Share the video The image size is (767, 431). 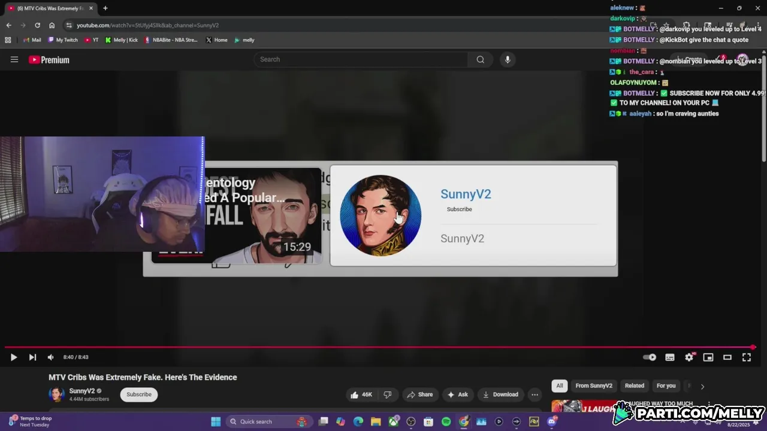coord(419,394)
